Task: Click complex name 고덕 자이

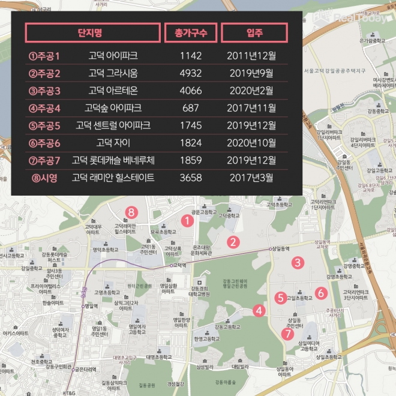Action: 113,143
